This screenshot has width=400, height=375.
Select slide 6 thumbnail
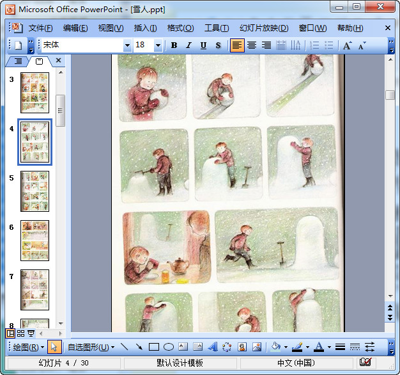tap(35, 240)
